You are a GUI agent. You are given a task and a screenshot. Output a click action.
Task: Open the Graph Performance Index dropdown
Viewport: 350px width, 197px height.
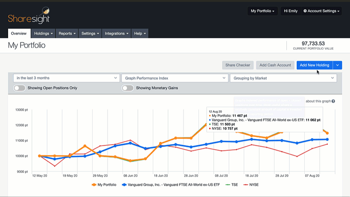(175, 78)
